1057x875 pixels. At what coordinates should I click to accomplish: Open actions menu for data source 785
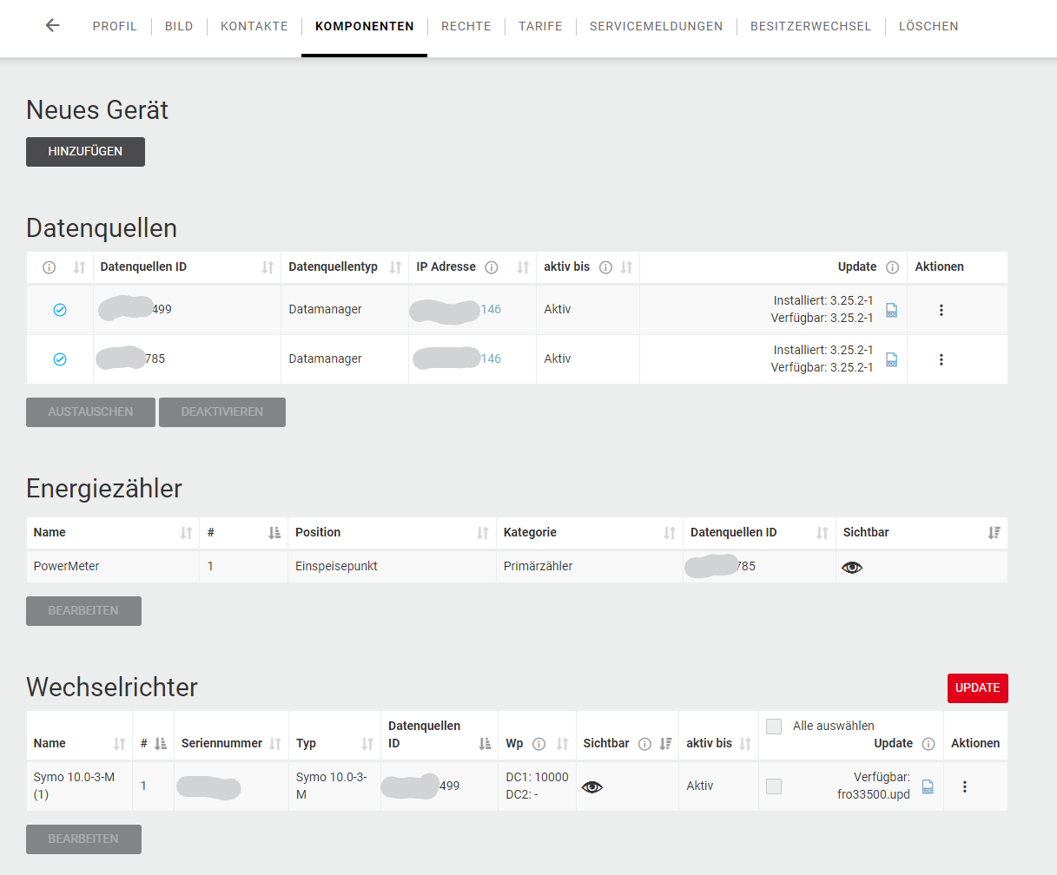941,359
